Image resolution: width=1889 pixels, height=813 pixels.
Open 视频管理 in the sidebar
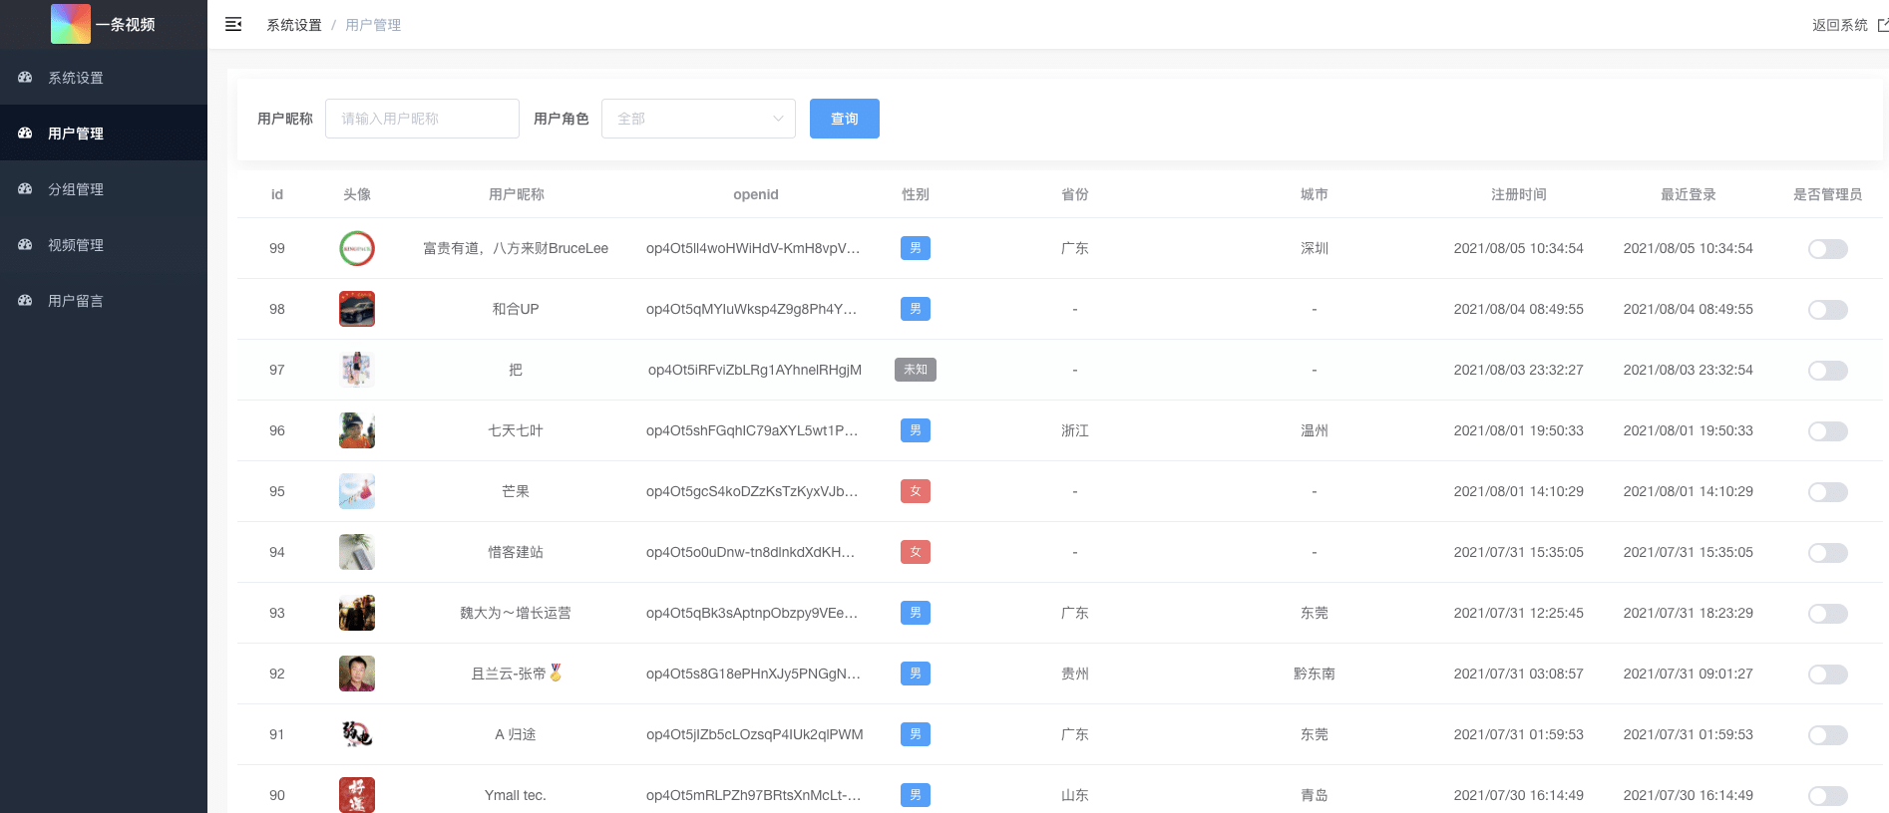point(104,244)
